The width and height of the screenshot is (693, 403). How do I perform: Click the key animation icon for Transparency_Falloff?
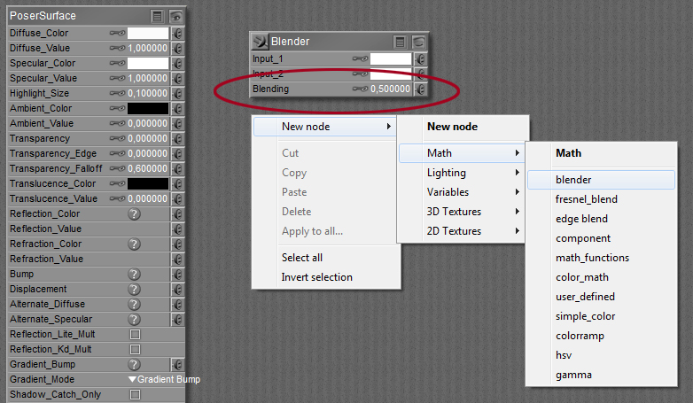117,168
